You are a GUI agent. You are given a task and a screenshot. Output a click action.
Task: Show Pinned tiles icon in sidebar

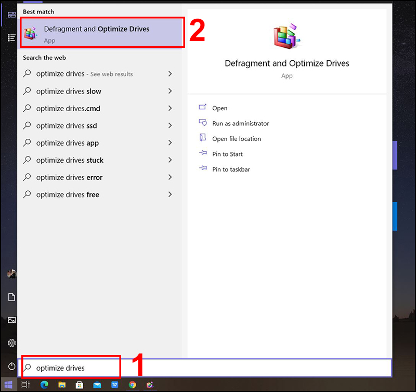tap(11, 15)
